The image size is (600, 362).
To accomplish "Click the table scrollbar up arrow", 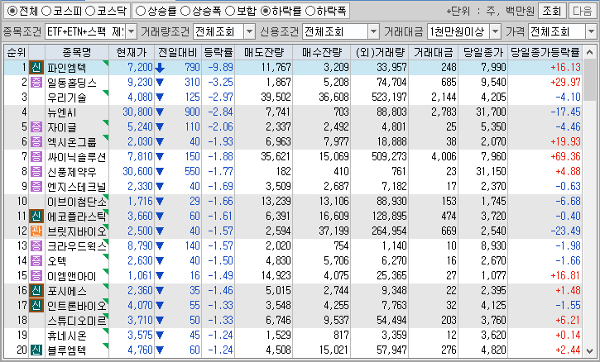I will click(x=590, y=52).
